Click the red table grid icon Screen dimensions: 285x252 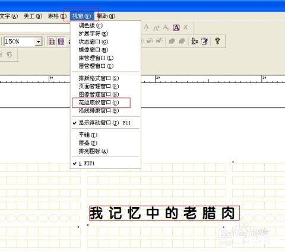point(52,42)
